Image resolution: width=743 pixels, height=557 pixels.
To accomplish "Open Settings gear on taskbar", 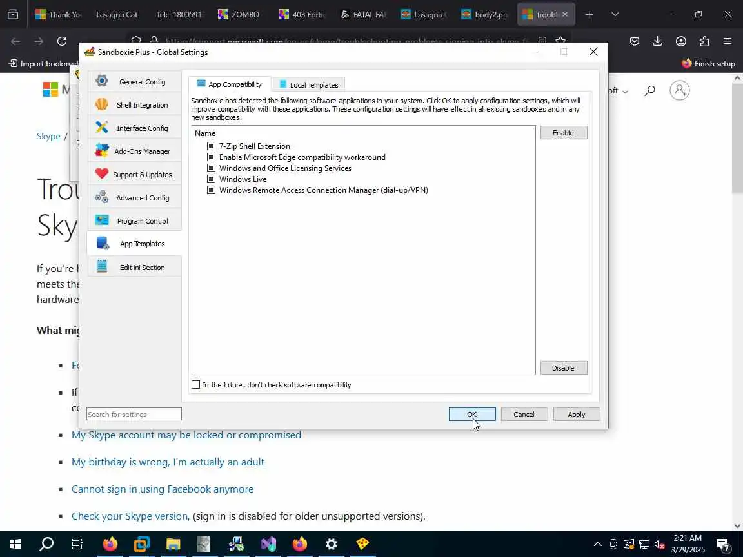I will pos(332,544).
